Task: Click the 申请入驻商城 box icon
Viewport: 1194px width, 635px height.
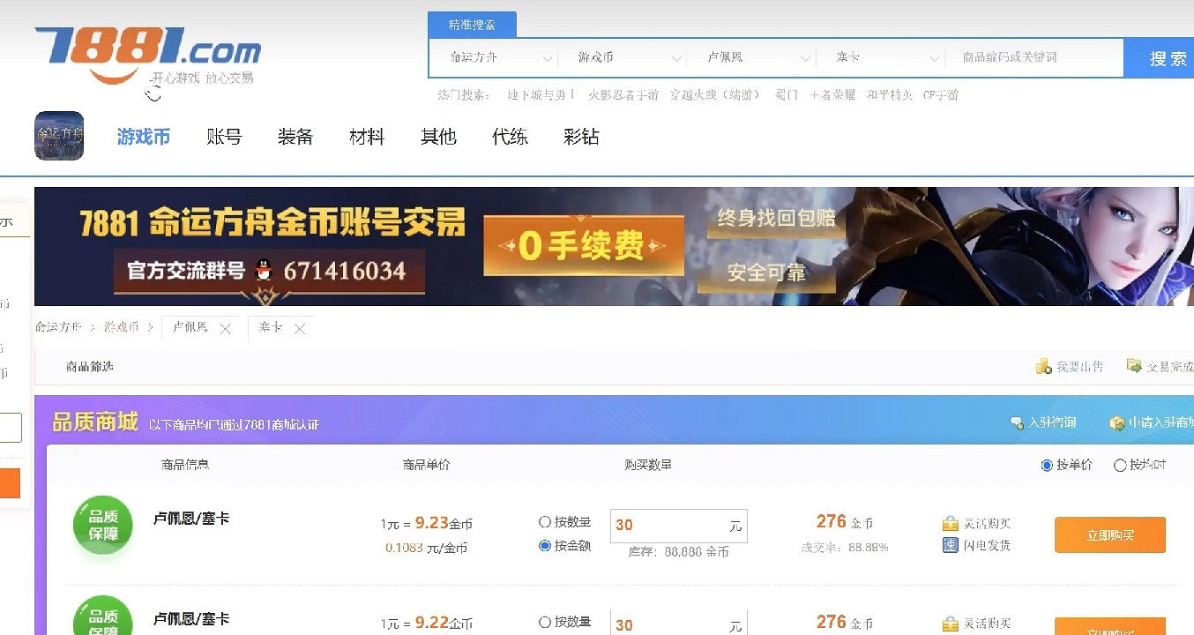Action: coord(1116,422)
